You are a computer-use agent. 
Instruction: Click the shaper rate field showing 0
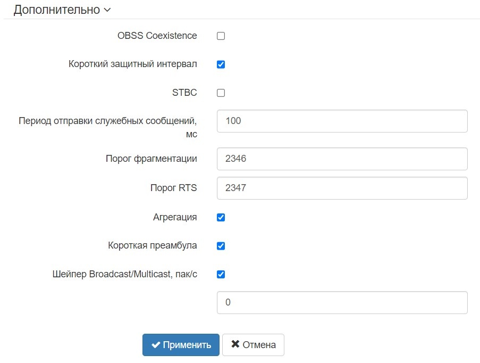(342, 303)
